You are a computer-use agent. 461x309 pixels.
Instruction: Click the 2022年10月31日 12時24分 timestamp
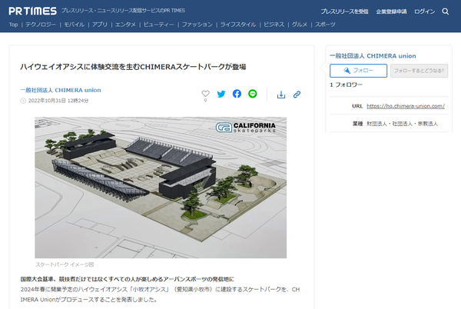[58, 101]
